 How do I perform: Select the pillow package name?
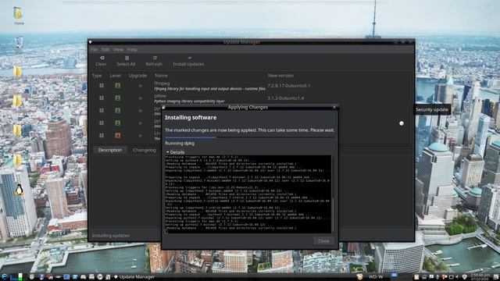pos(160,95)
